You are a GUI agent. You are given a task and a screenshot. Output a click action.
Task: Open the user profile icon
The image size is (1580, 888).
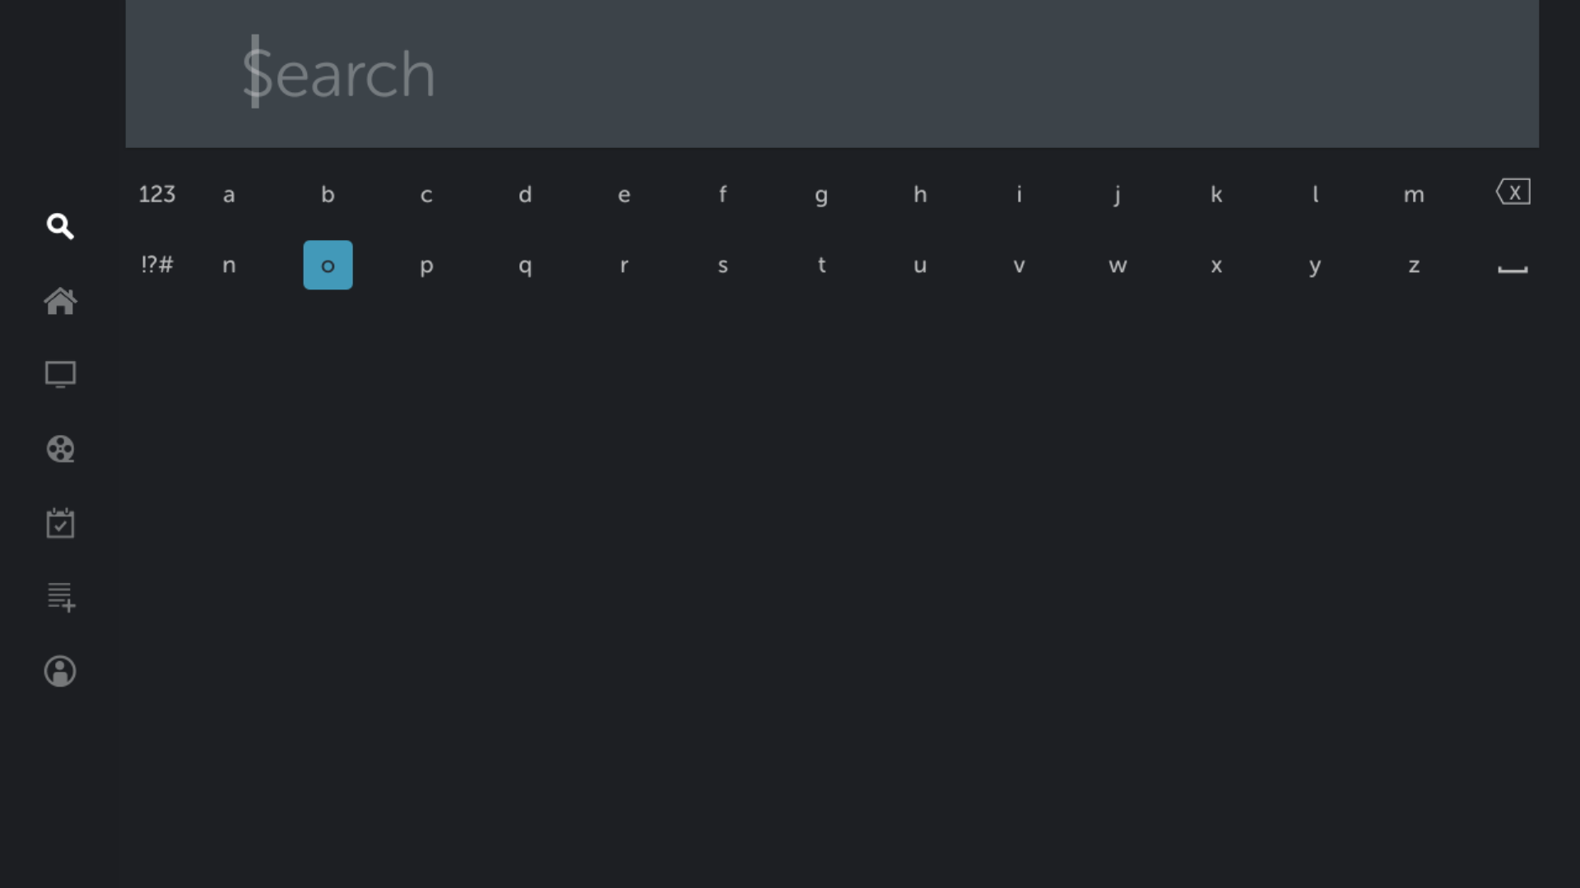(60, 671)
